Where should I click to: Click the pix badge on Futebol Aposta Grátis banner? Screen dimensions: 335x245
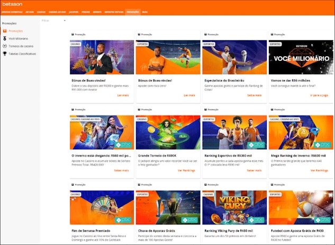pyautogui.click(x=322, y=220)
